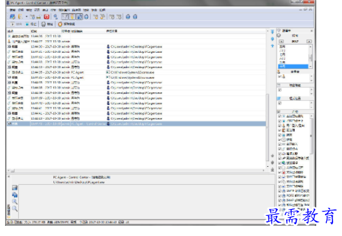
Task: Click round clock icon under filter panel title
Action: pyautogui.click(x=279, y=36)
